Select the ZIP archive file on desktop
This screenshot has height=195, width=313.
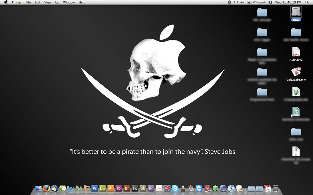tap(296, 151)
